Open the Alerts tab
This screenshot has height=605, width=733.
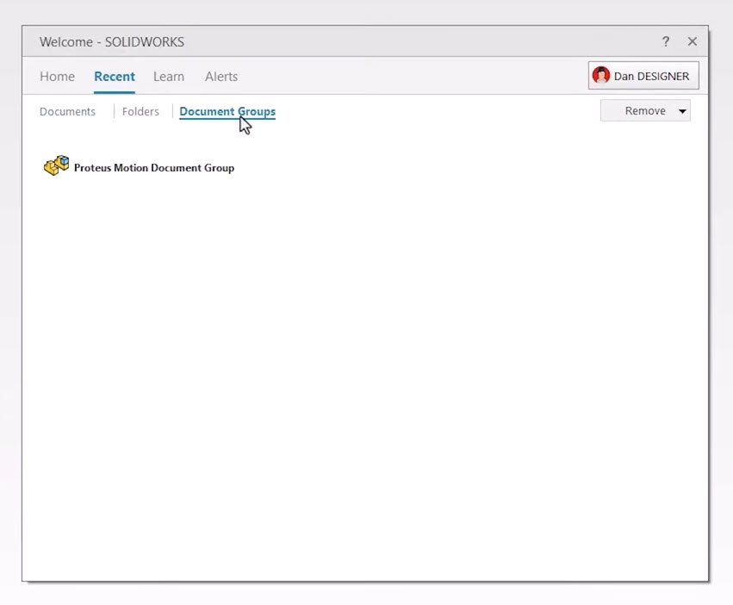(x=221, y=77)
